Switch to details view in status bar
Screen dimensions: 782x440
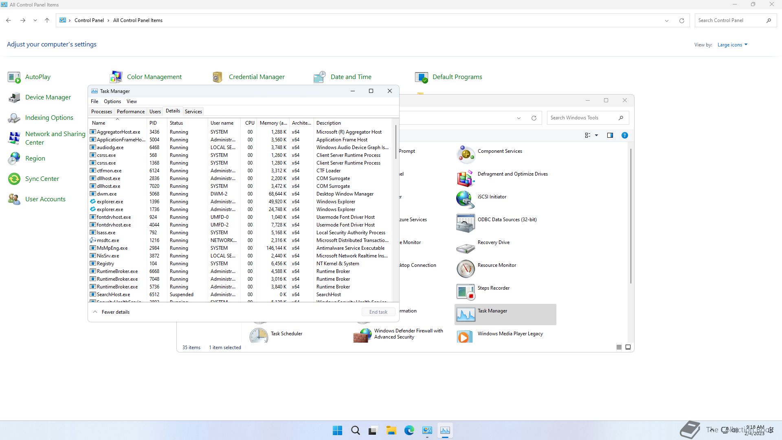tap(619, 347)
